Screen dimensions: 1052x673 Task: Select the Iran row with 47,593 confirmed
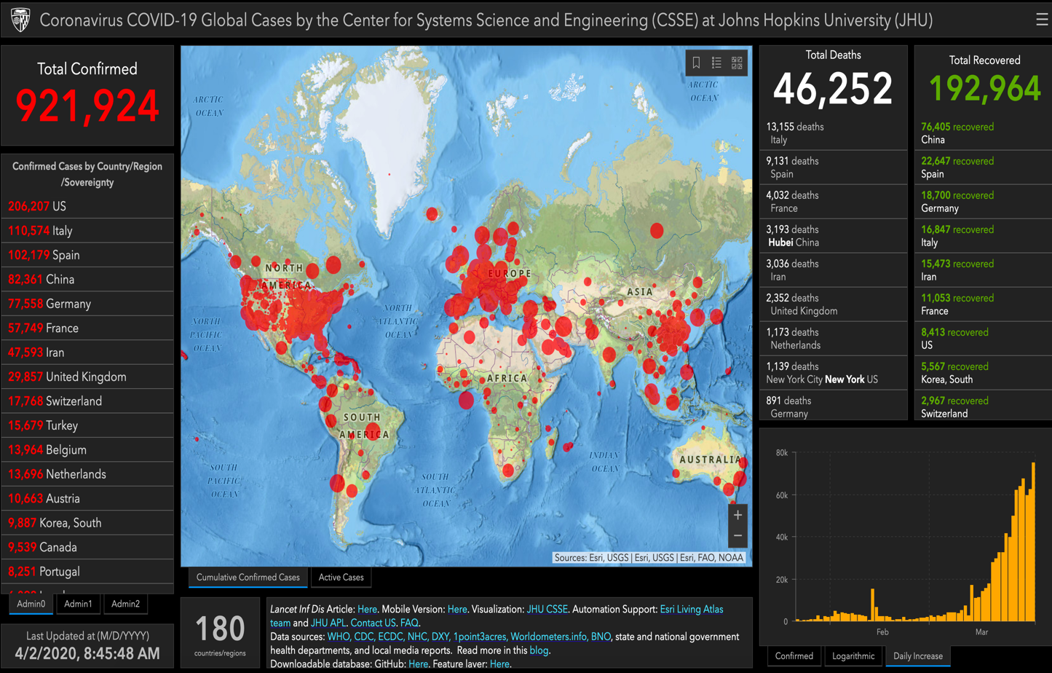(87, 353)
